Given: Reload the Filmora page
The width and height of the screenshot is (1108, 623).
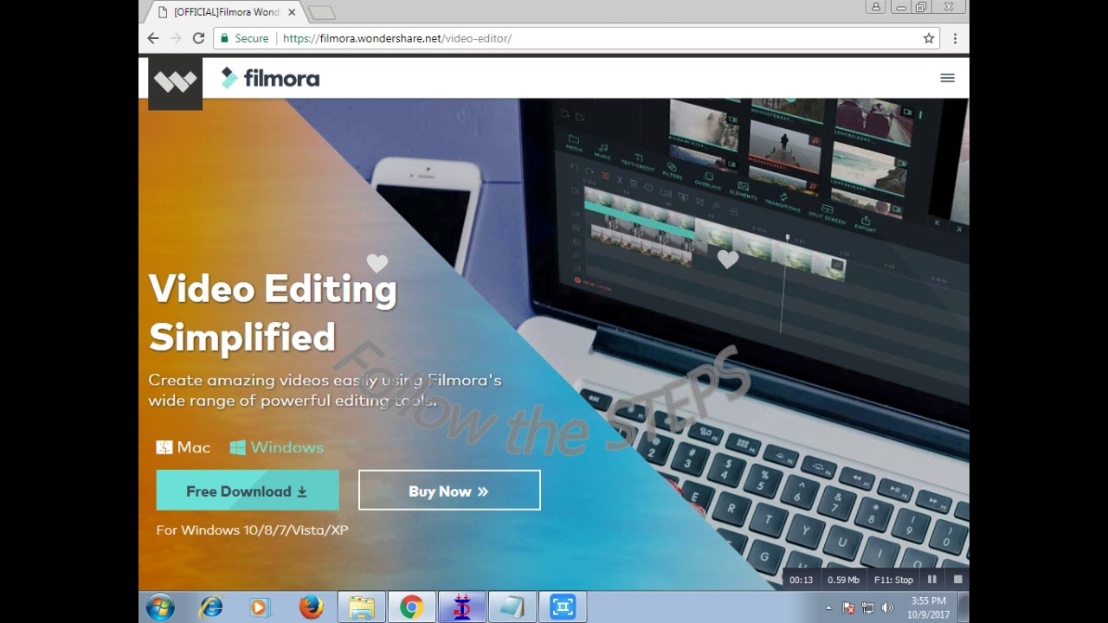Looking at the screenshot, I should coord(198,38).
